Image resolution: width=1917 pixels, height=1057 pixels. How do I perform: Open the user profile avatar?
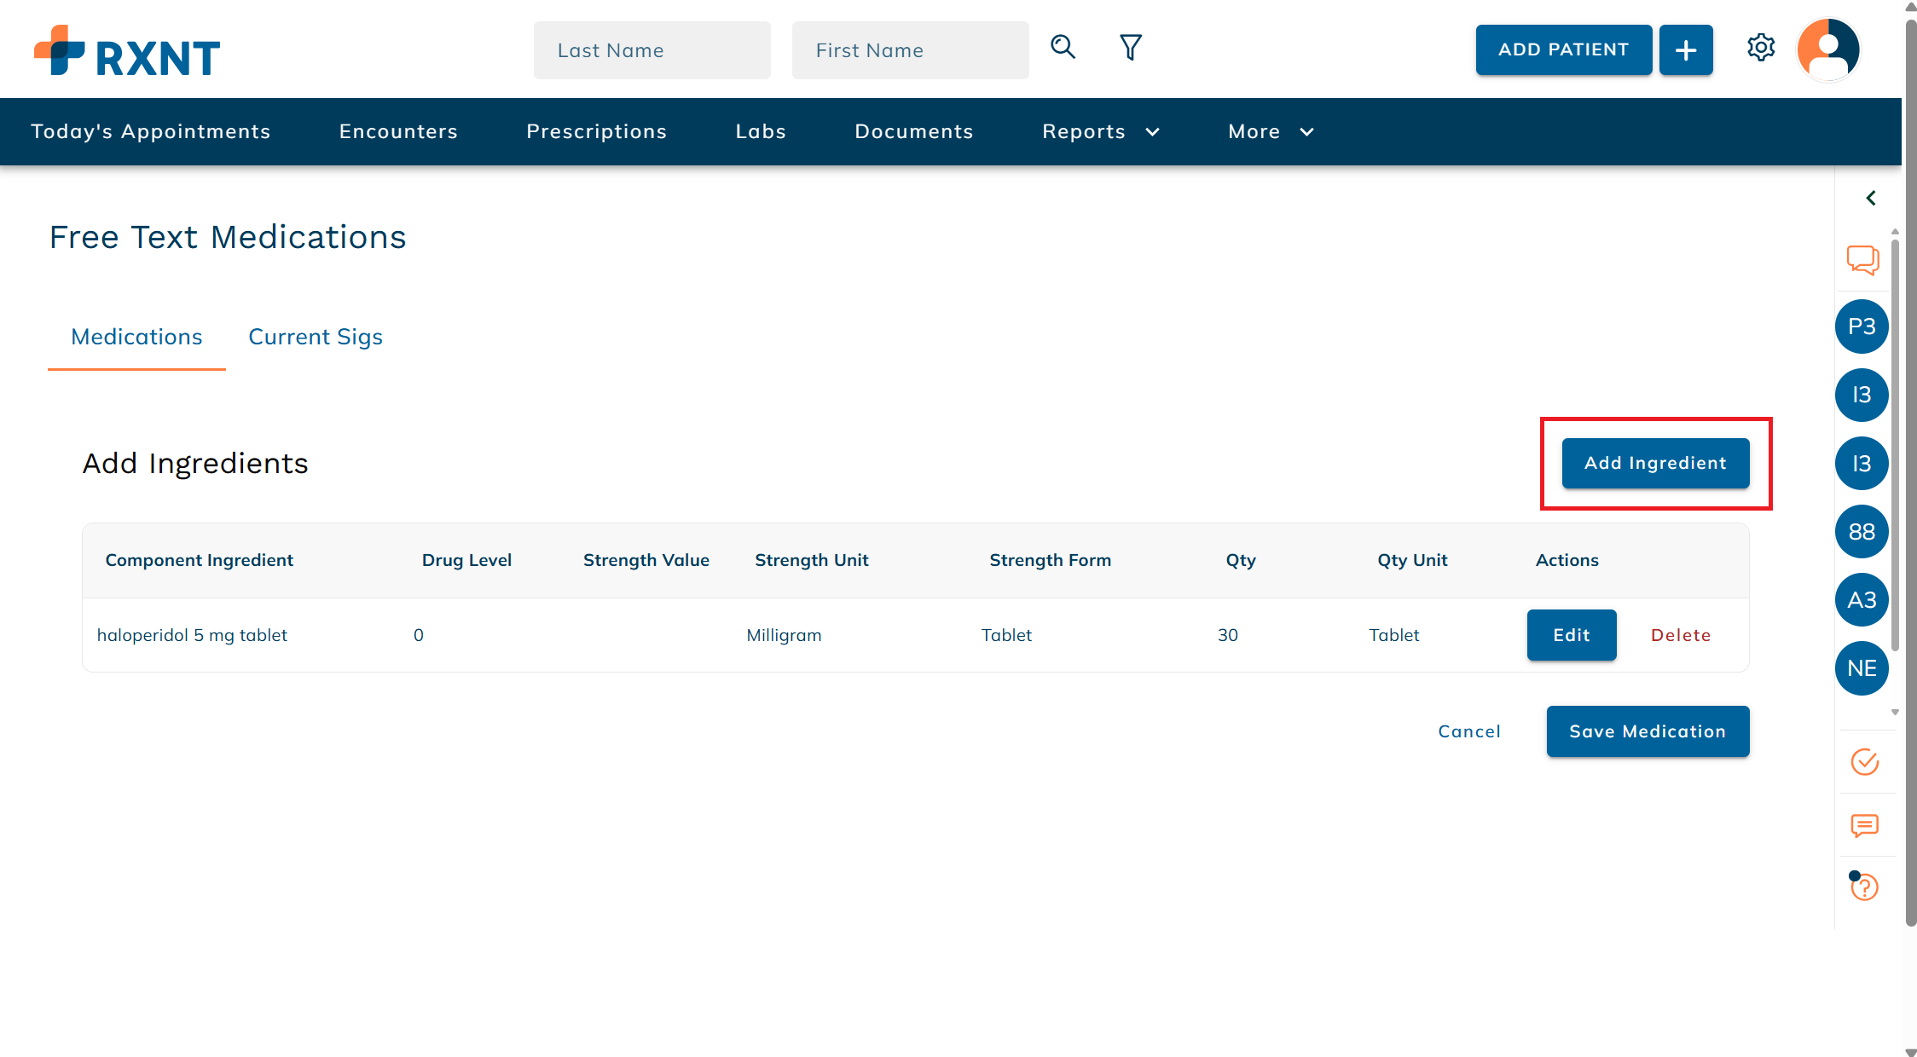[x=1827, y=49]
